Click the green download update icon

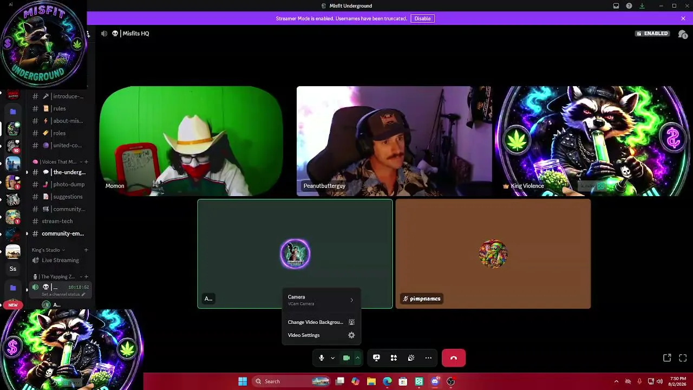(x=642, y=6)
